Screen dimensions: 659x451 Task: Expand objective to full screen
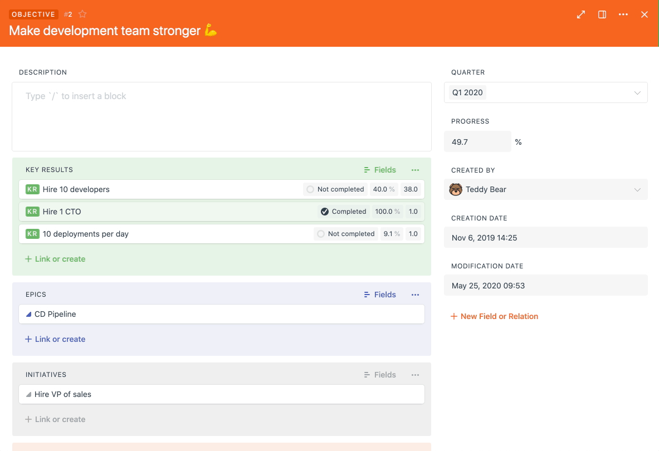coord(581,14)
